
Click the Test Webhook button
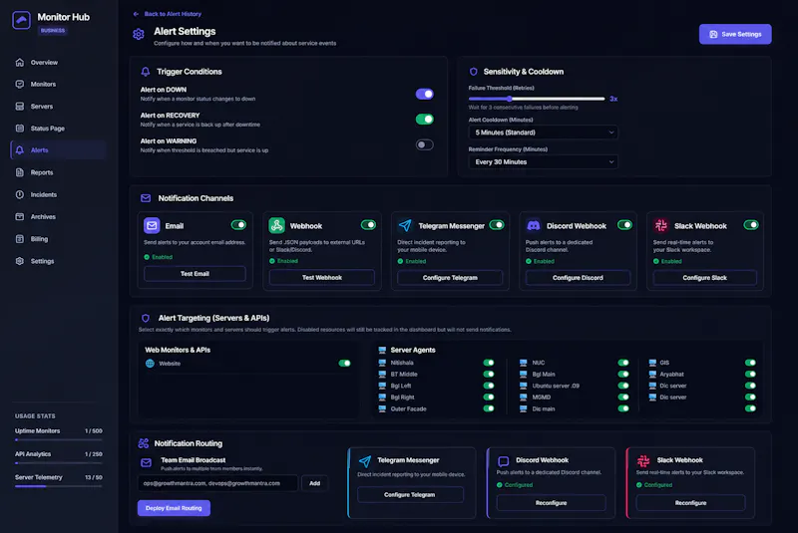[322, 277]
